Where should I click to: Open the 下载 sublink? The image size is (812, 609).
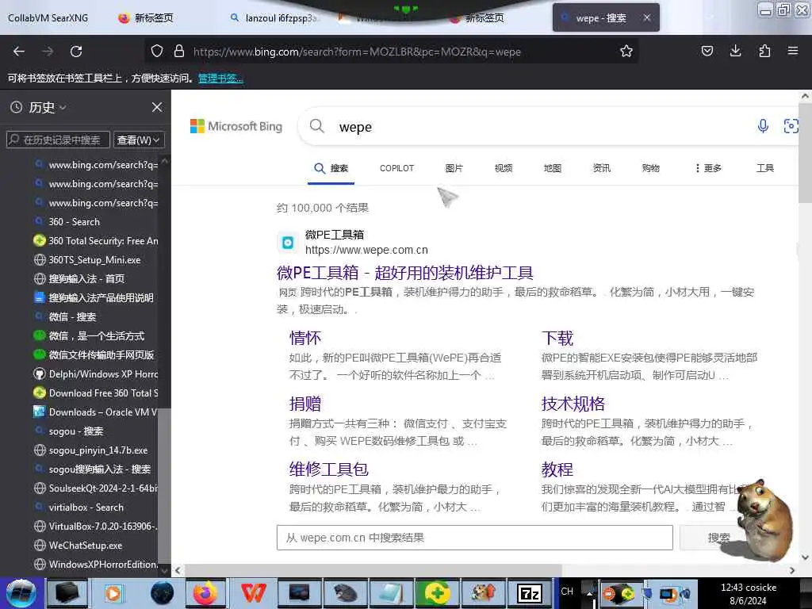click(557, 338)
